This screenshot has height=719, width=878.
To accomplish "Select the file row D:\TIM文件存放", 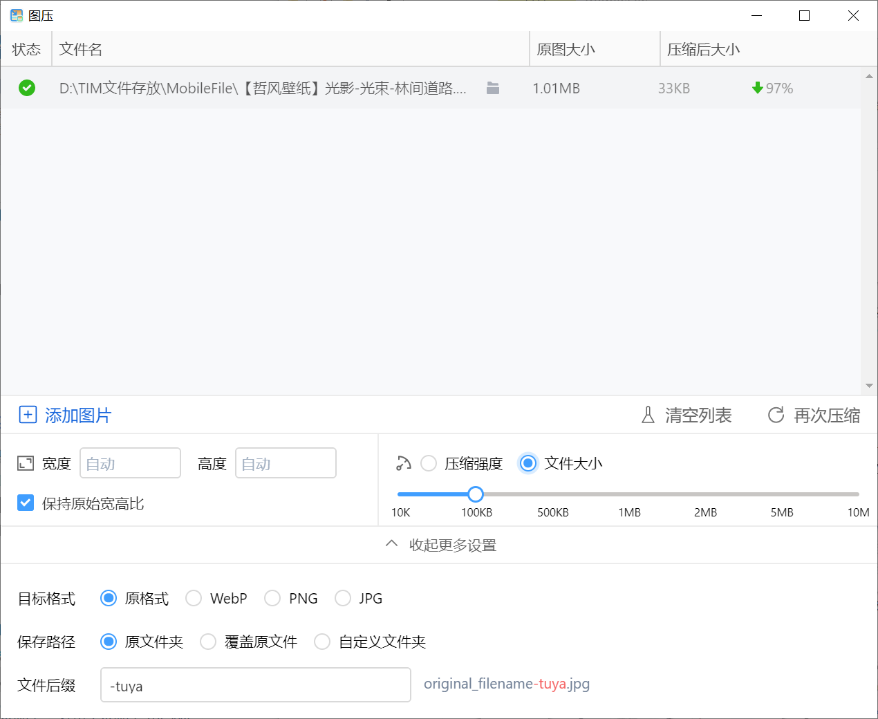I will pyautogui.click(x=431, y=88).
